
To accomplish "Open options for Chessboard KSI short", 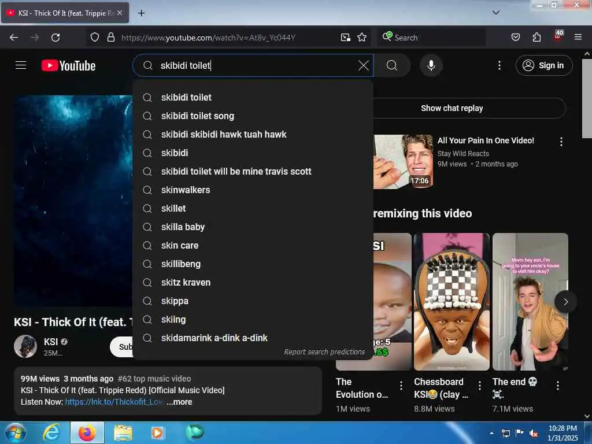I will pyautogui.click(x=479, y=386).
